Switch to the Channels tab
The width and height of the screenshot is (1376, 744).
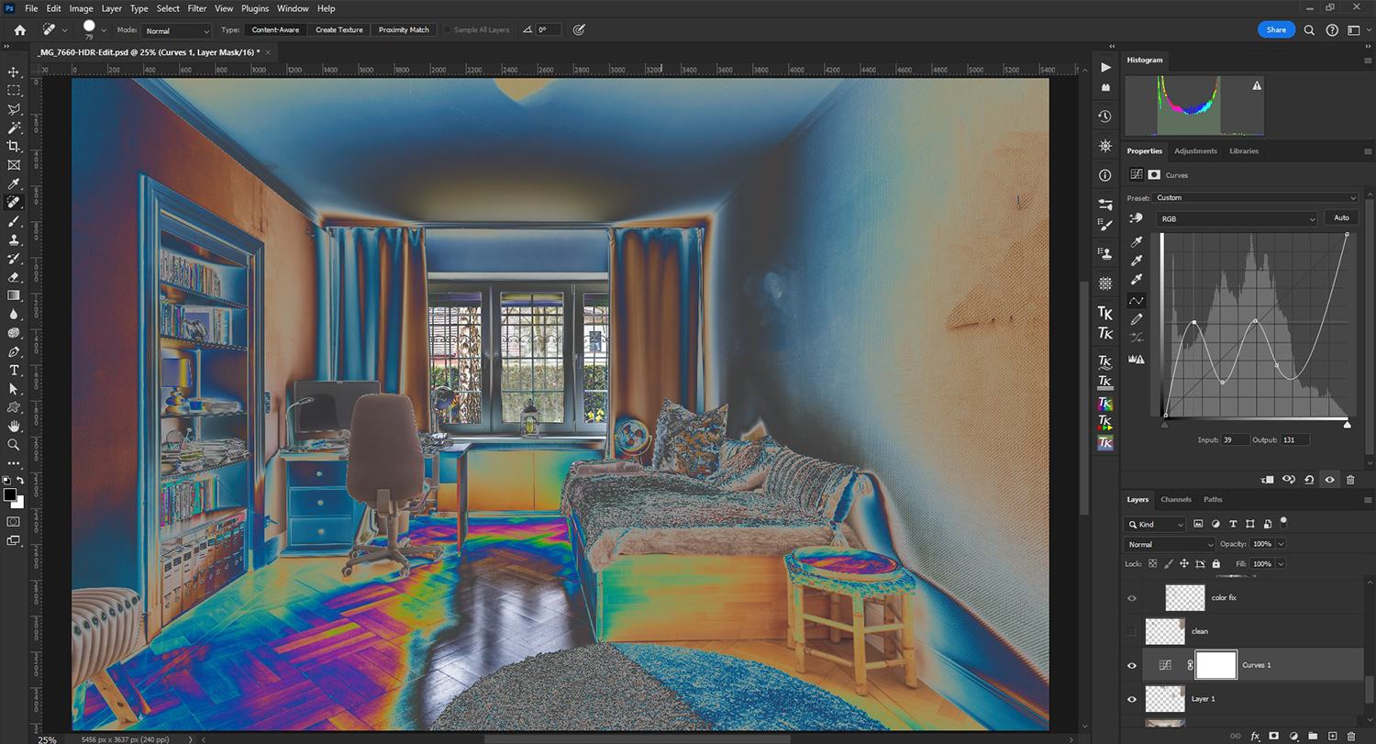1175,499
